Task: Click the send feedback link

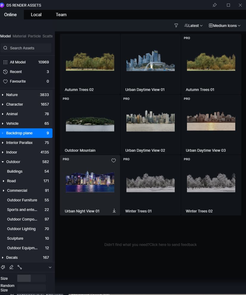Action: click(173, 245)
